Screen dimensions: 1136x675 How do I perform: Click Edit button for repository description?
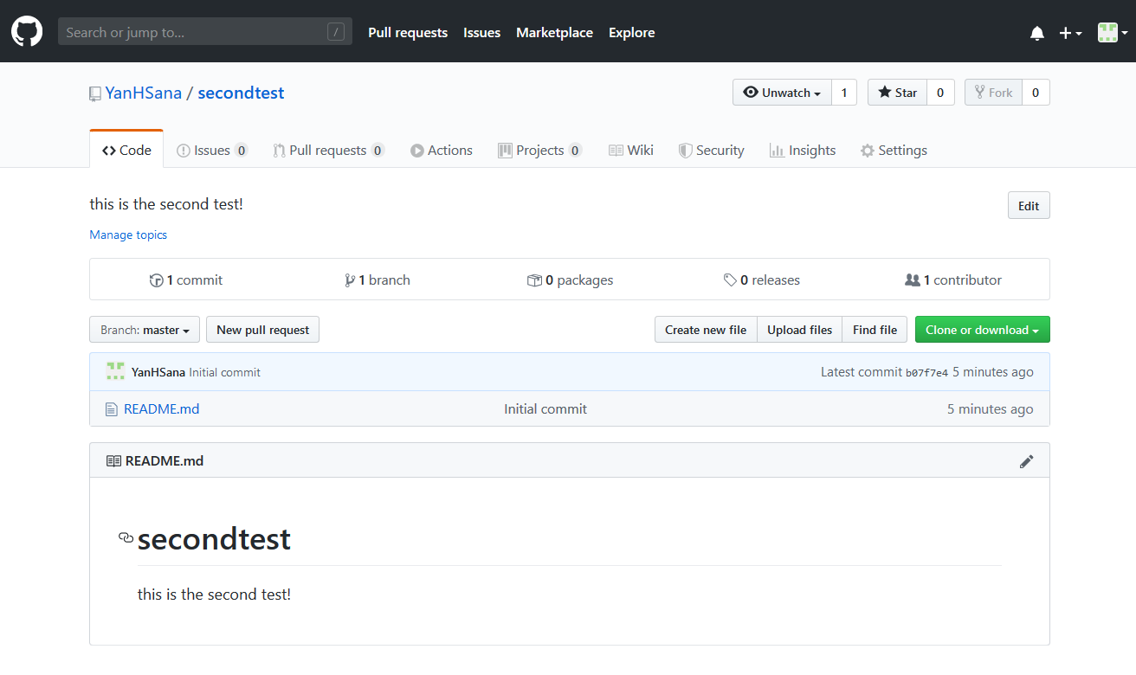tap(1029, 205)
